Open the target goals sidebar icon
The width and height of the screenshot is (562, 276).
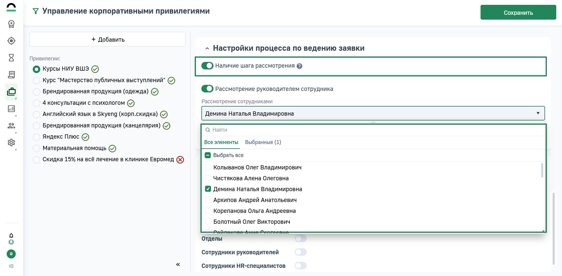tap(11, 41)
